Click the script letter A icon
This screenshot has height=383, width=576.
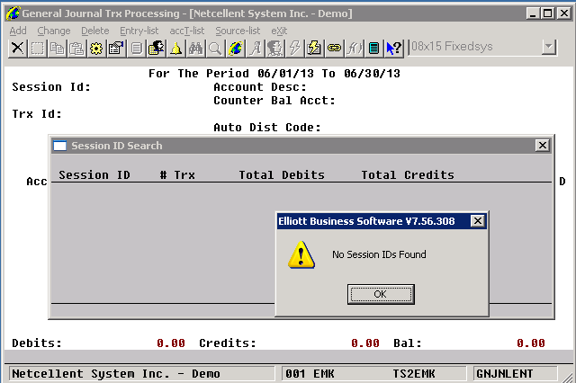click(x=256, y=49)
